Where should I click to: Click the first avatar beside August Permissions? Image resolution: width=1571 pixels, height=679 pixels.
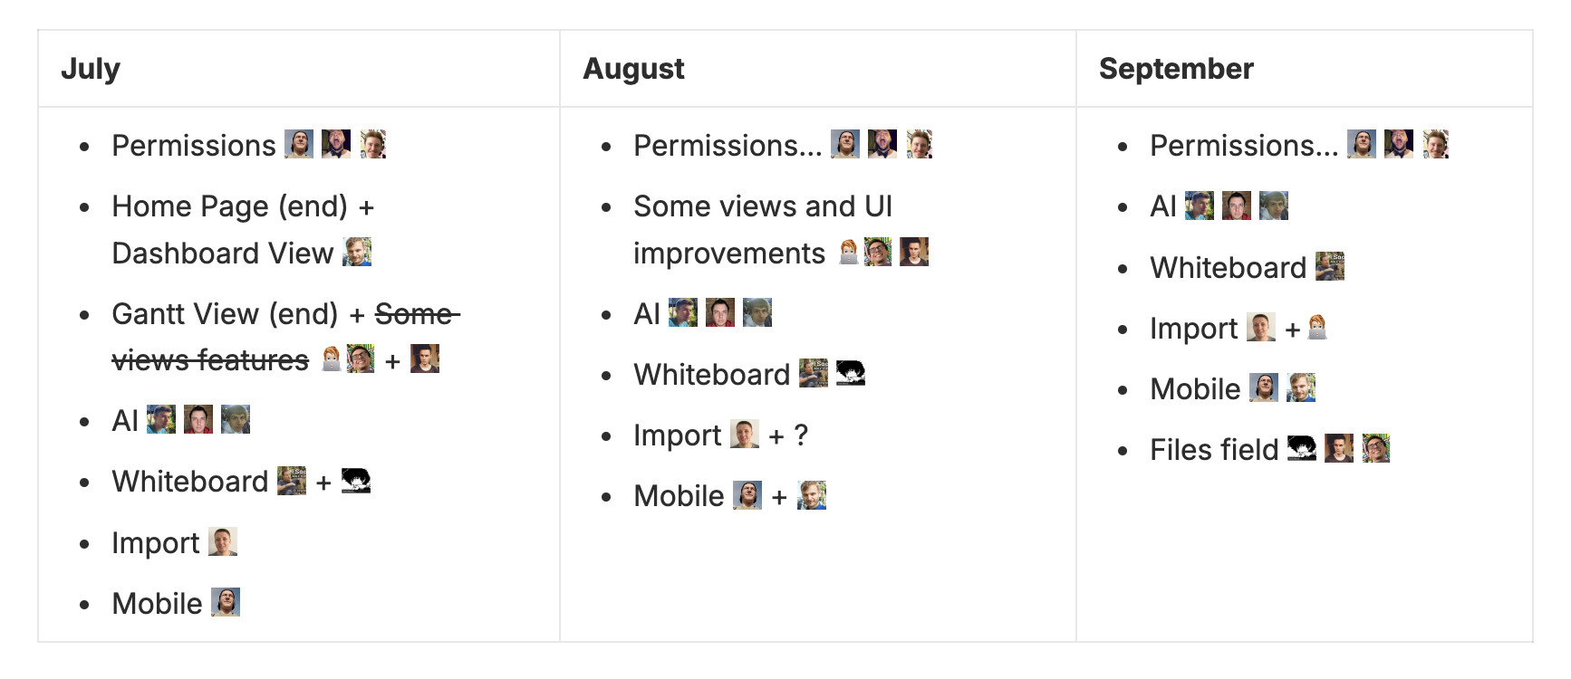(845, 144)
